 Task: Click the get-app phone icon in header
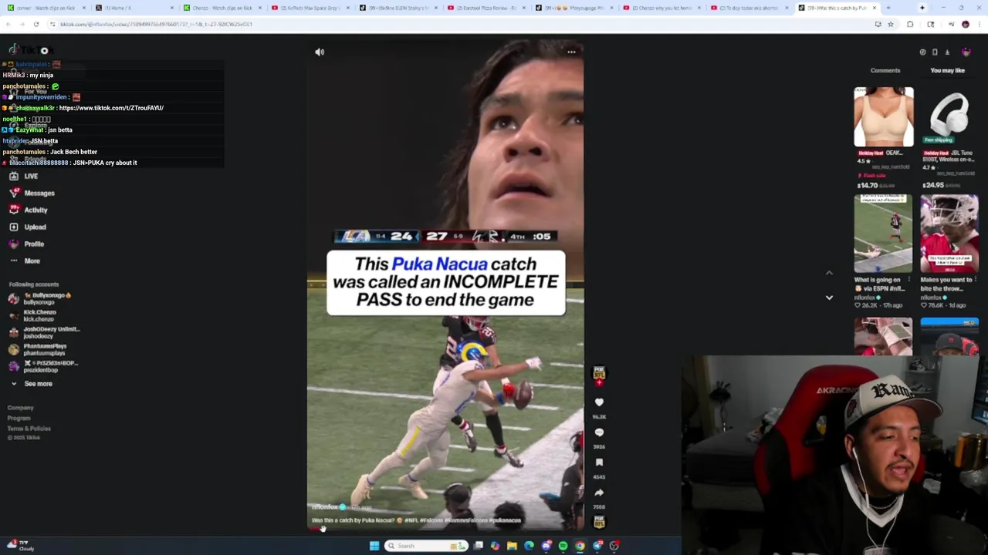tap(935, 52)
